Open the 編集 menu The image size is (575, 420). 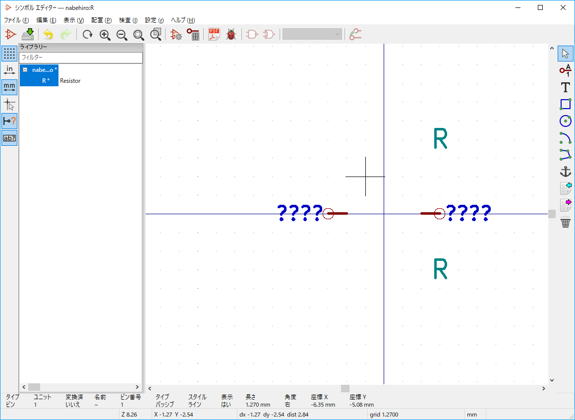(46, 20)
